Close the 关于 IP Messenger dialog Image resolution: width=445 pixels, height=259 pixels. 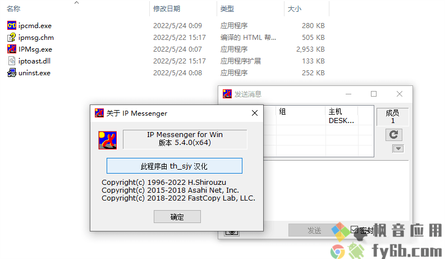255,113
